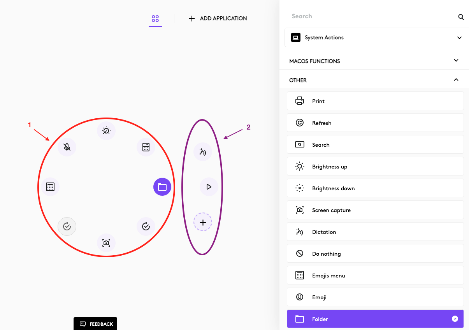Deselect Folder via its checkmark badge
Viewport: 469px width, 330px height.
tap(455, 318)
